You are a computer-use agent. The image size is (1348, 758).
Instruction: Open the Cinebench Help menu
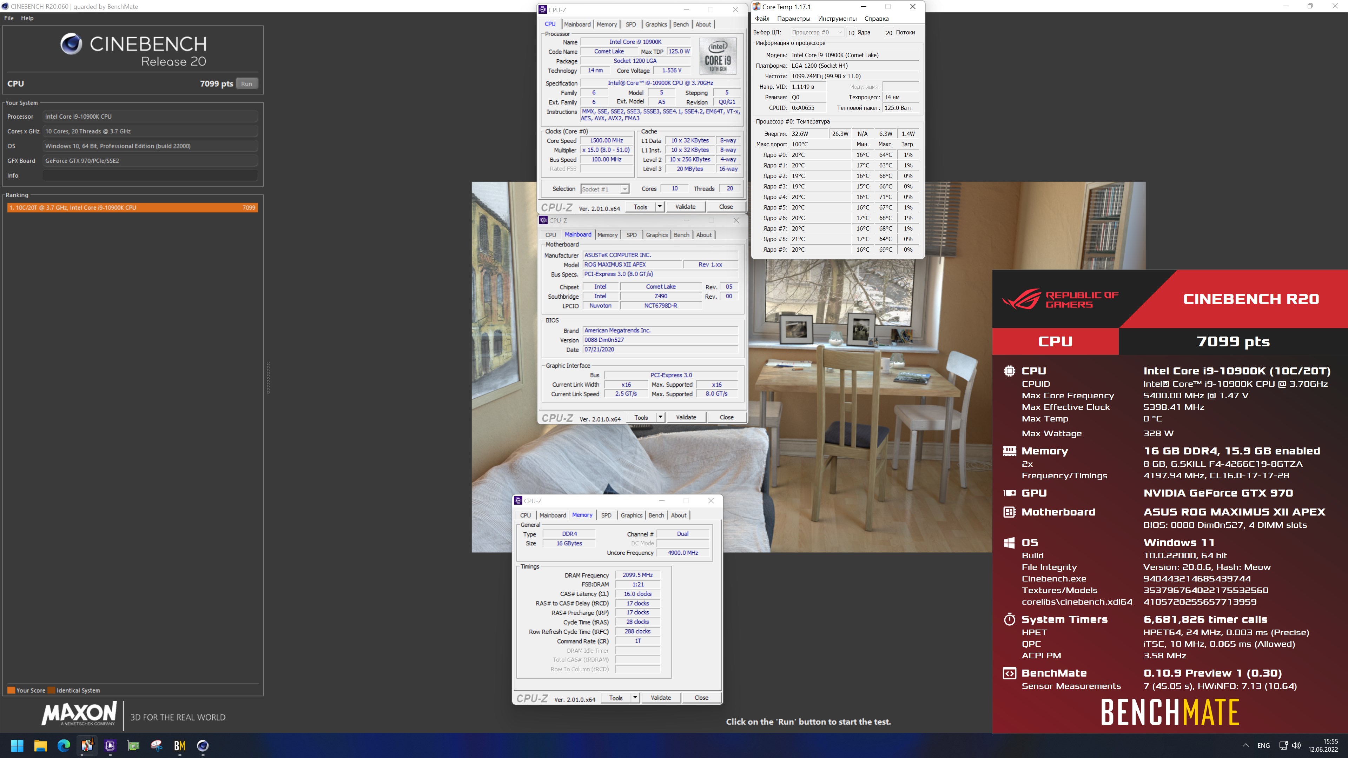[x=27, y=18]
